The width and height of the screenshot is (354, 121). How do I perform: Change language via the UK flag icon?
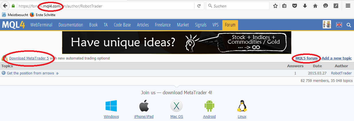pos(339,25)
